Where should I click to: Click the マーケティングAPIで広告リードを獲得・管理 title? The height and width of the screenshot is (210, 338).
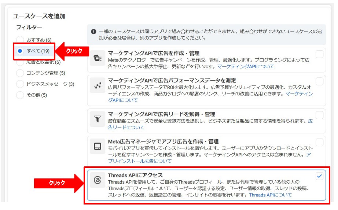point(161,114)
